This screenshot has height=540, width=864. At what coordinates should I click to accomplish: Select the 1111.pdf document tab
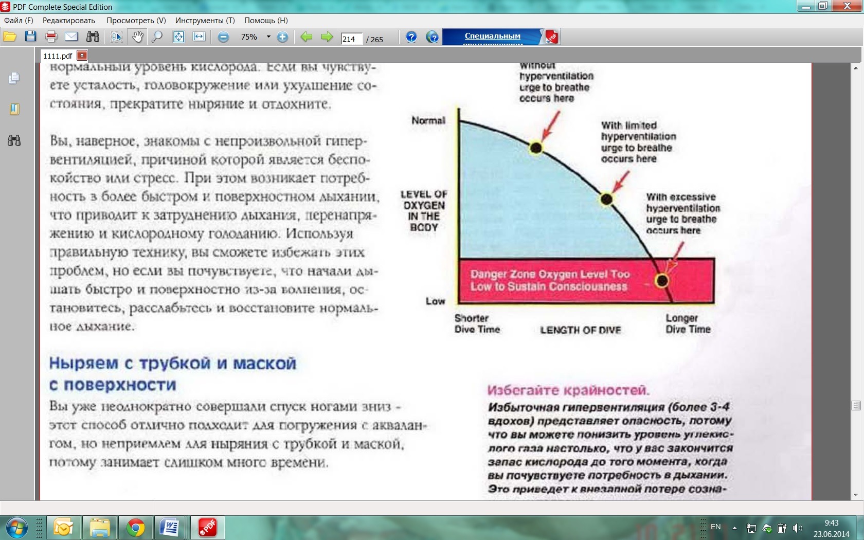58,56
